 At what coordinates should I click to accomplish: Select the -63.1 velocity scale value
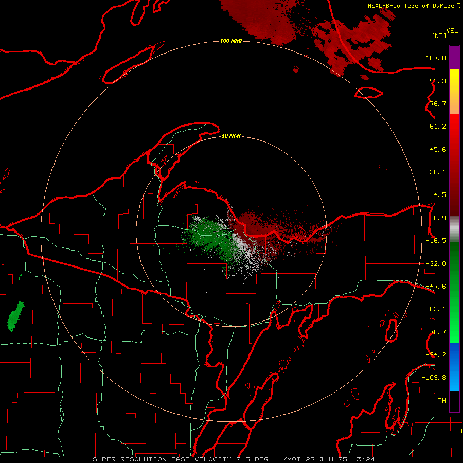[436, 309]
